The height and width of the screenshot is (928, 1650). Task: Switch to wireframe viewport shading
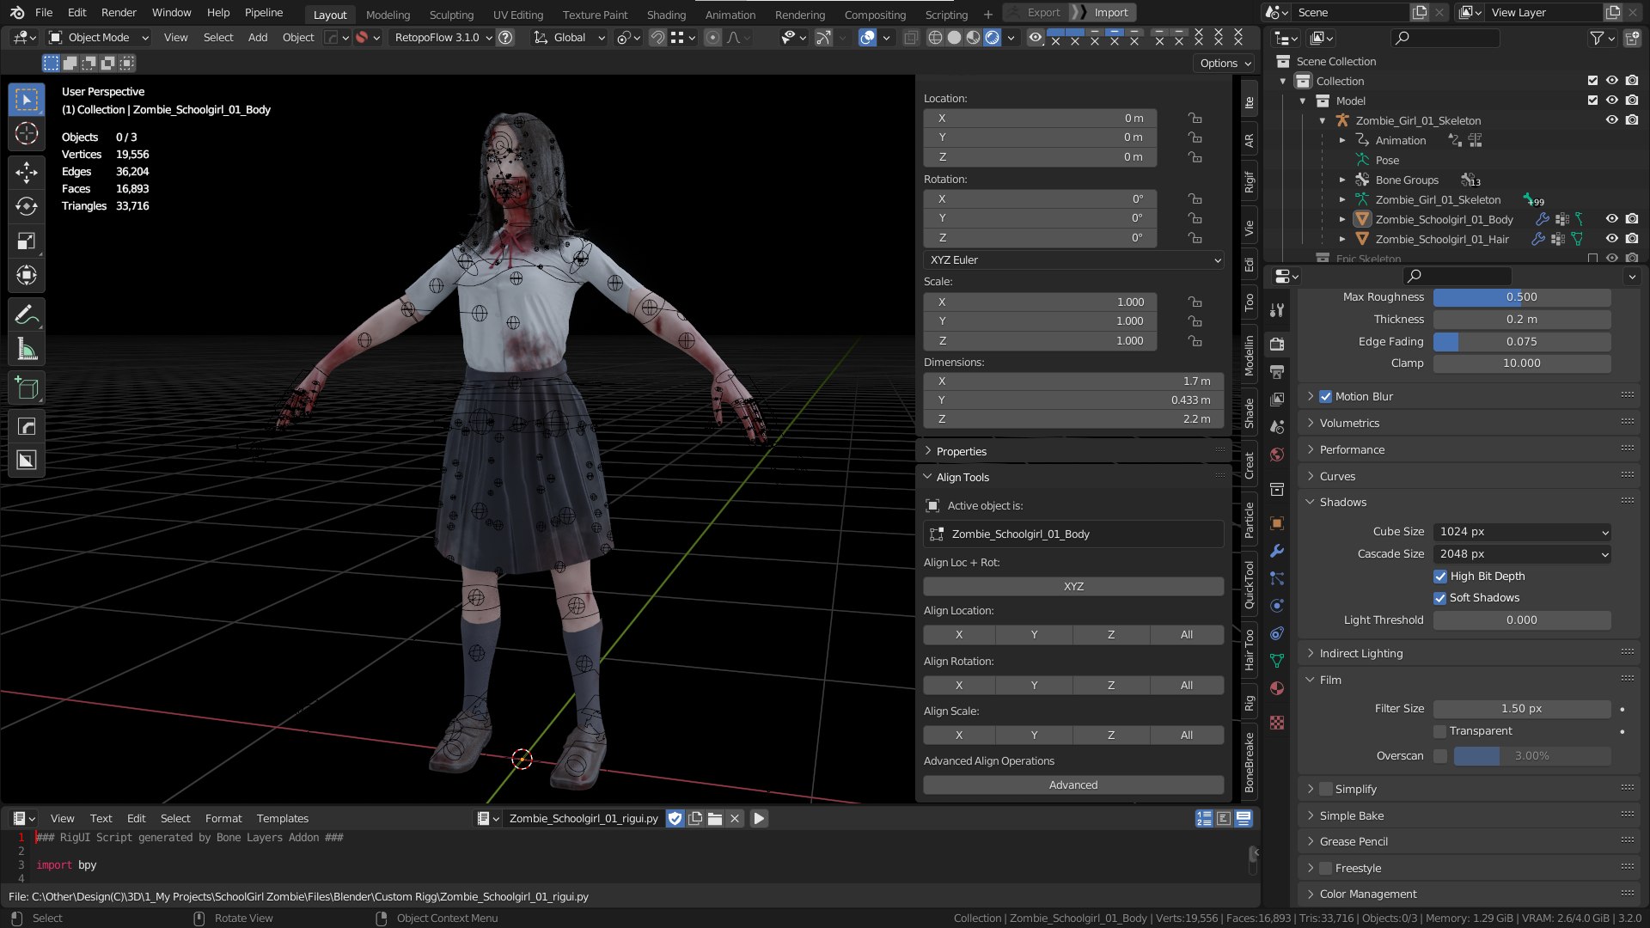tap(935, 38)
